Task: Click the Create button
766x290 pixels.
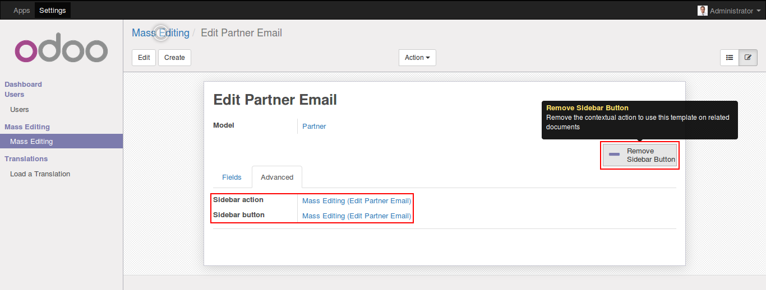Action: [174, 58]
